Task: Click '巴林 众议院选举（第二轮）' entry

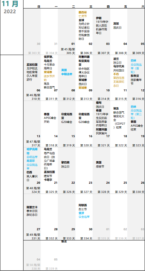Action: (x=136, y=112)
